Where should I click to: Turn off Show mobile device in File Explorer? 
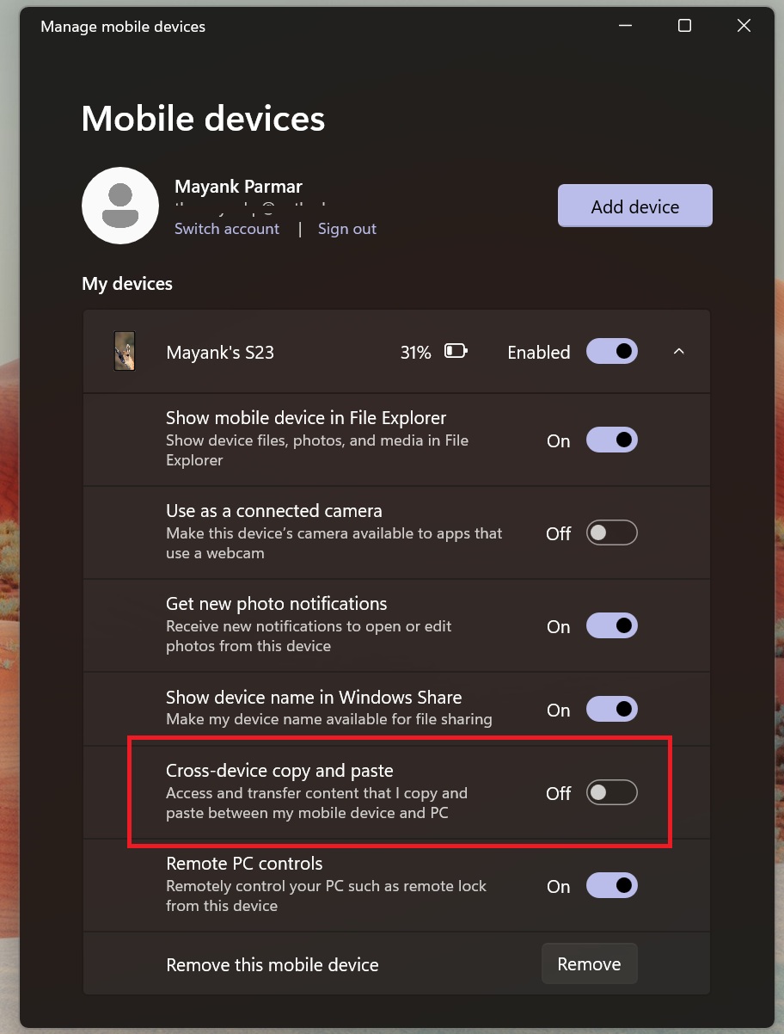(x=611, y=440)
